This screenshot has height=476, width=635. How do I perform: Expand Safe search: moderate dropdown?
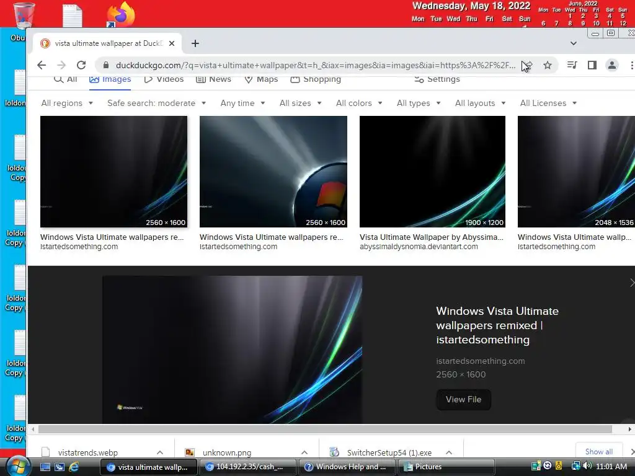[157, 104]
